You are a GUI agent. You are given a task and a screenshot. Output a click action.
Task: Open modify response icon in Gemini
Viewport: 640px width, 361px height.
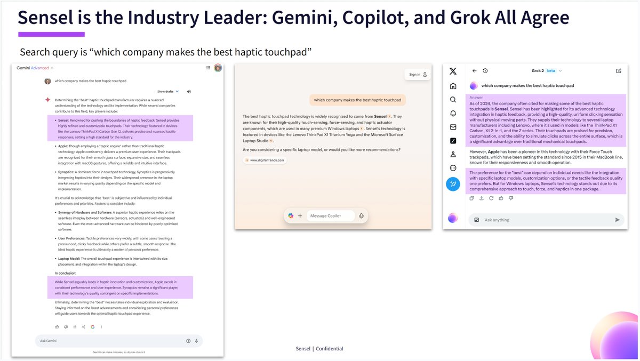(x=75, y=326)
